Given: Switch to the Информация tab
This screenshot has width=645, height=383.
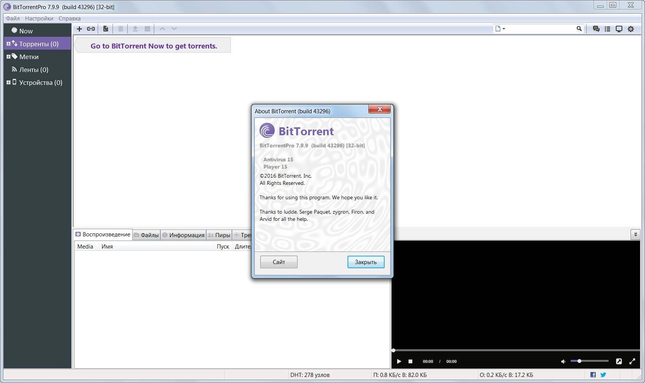Looking at the screenshot, I should pos(183,235).
